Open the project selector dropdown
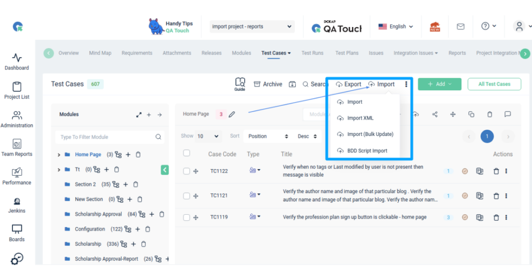532x278 pixels. [x=252, y=26]
